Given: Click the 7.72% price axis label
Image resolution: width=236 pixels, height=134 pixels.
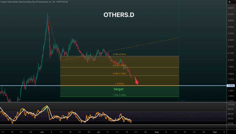Looking at the screenshot, I should 231,79.
